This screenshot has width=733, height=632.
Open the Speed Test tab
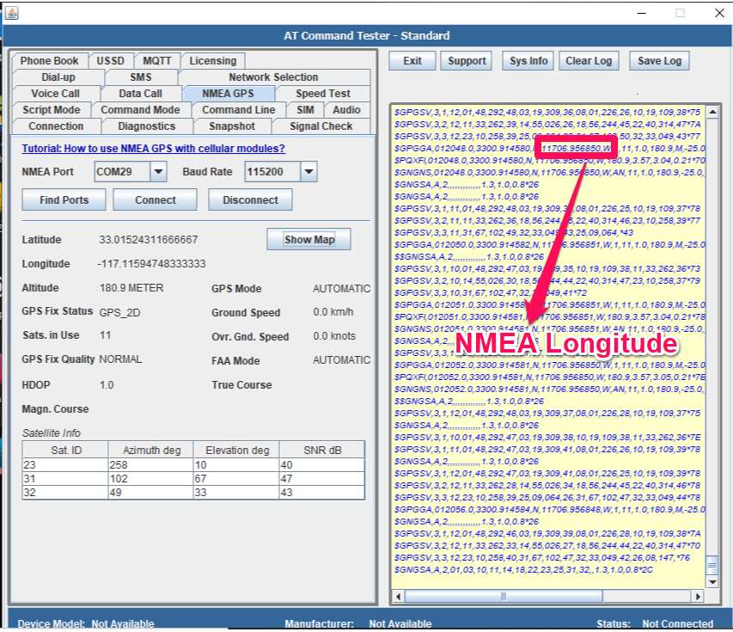322,94
